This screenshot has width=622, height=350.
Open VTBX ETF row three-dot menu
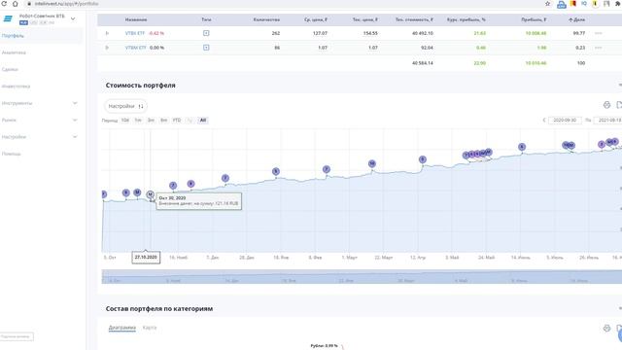pos(599,33)
